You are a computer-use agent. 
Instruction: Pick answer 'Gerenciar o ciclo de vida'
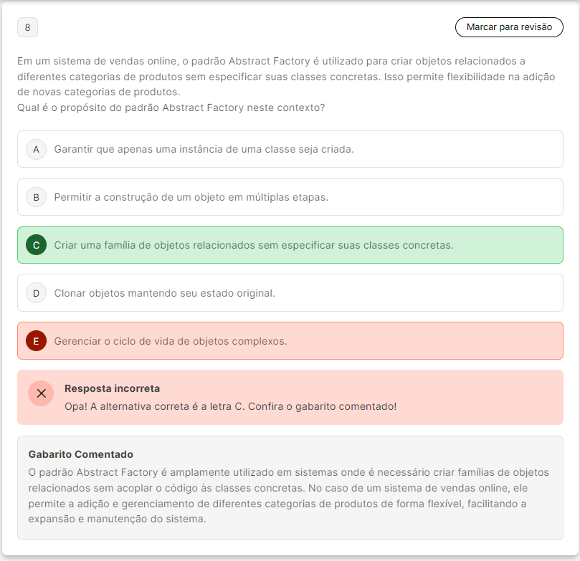pos(170,341)
